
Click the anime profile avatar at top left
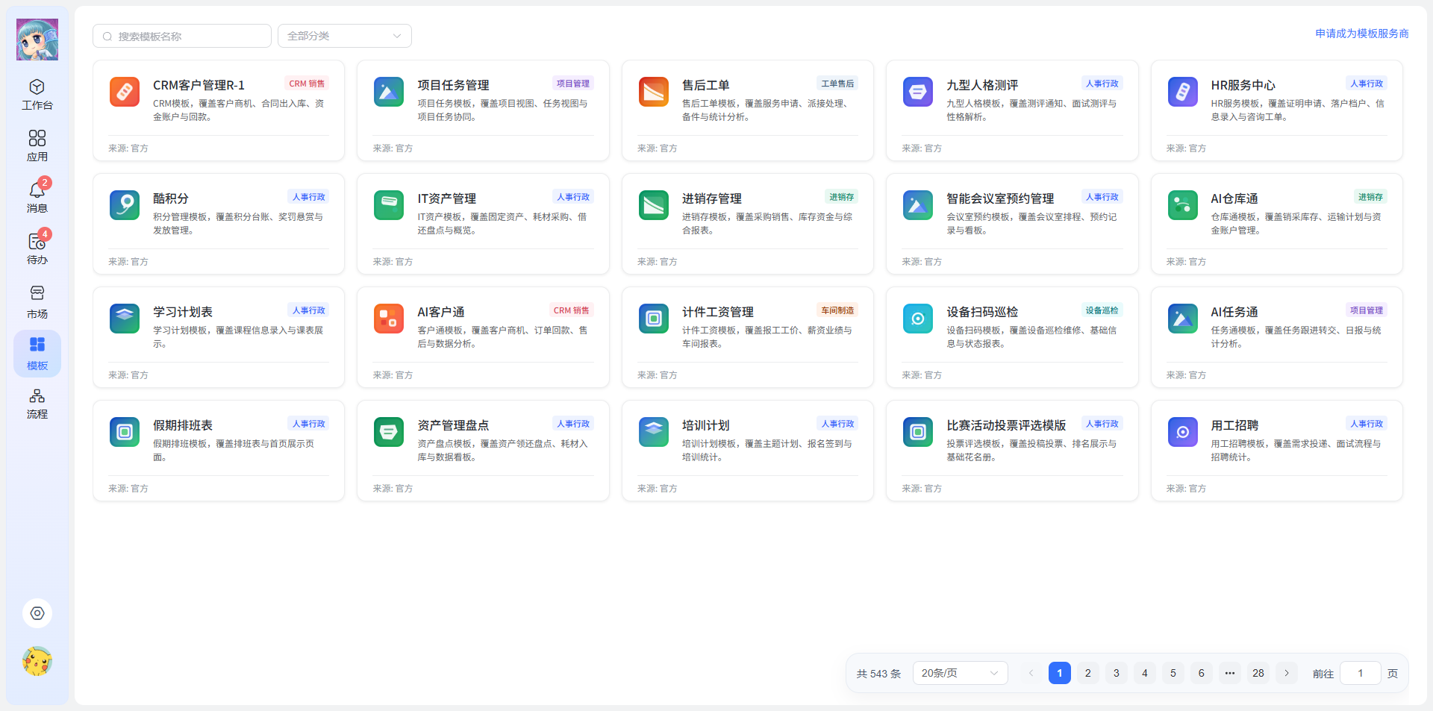(x=37, y=40)
